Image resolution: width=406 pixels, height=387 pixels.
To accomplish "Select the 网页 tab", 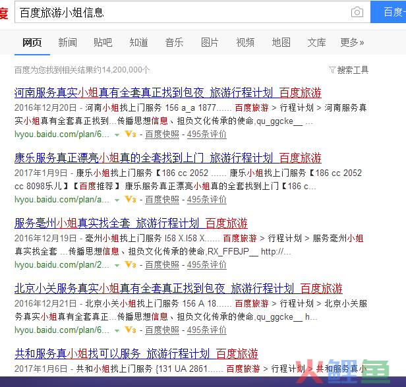I will click(32, 42).
